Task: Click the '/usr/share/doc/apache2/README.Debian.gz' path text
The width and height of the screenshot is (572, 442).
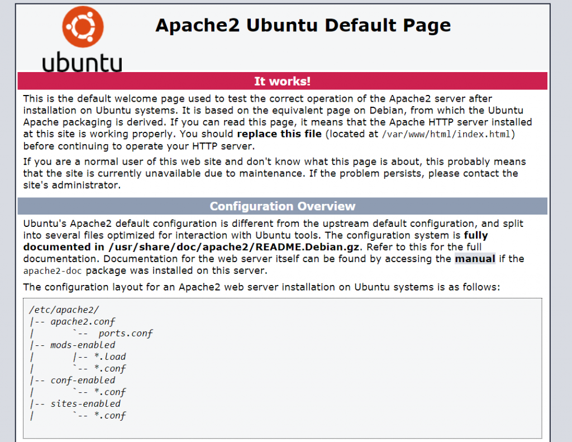Action: 234,247
